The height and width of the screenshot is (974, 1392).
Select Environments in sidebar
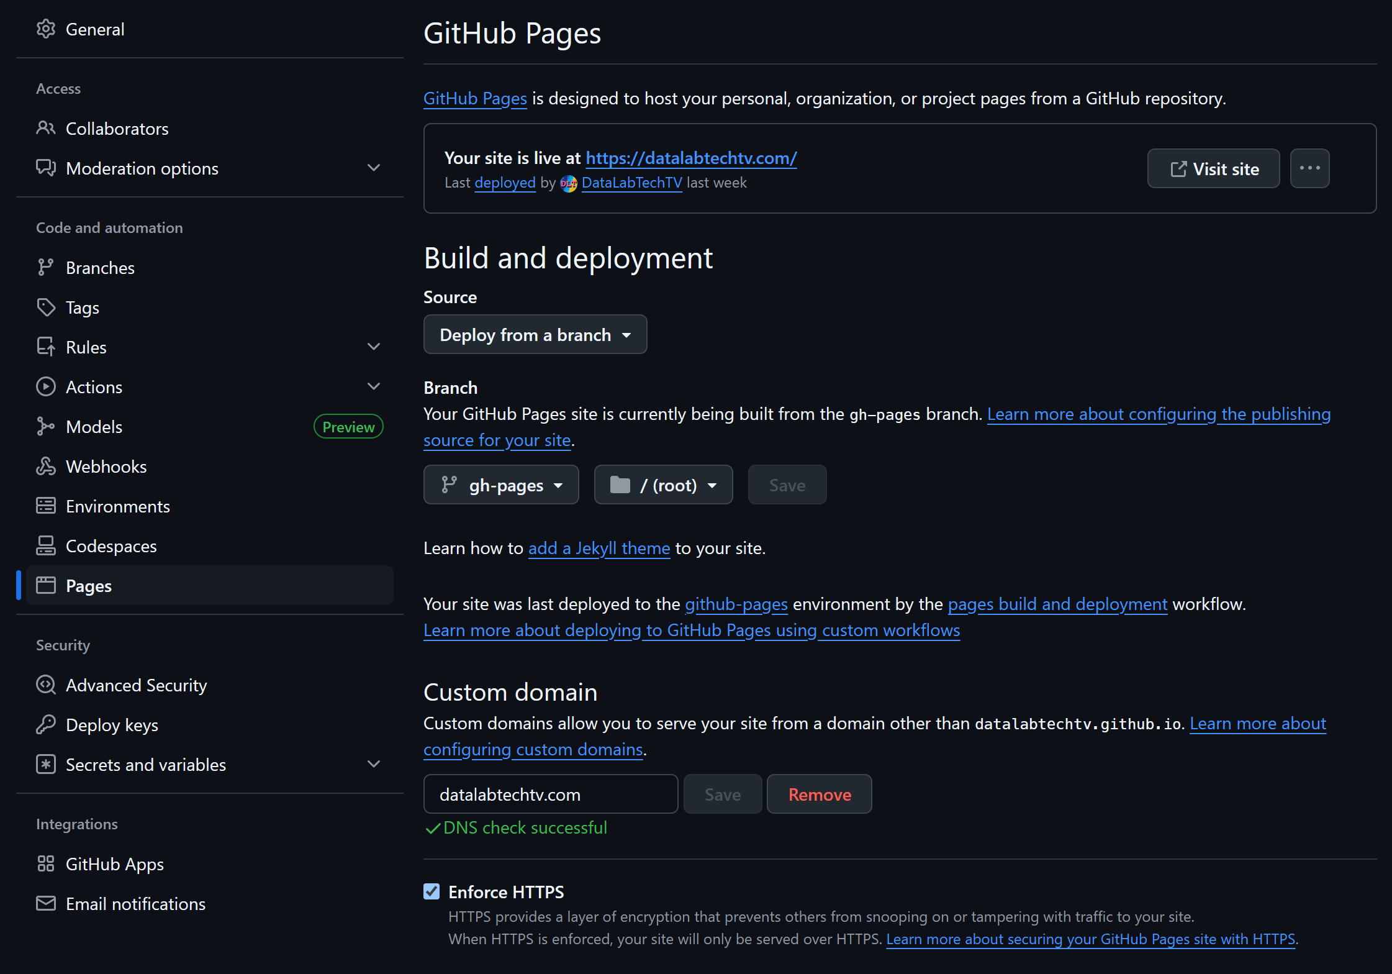(210, 506)
